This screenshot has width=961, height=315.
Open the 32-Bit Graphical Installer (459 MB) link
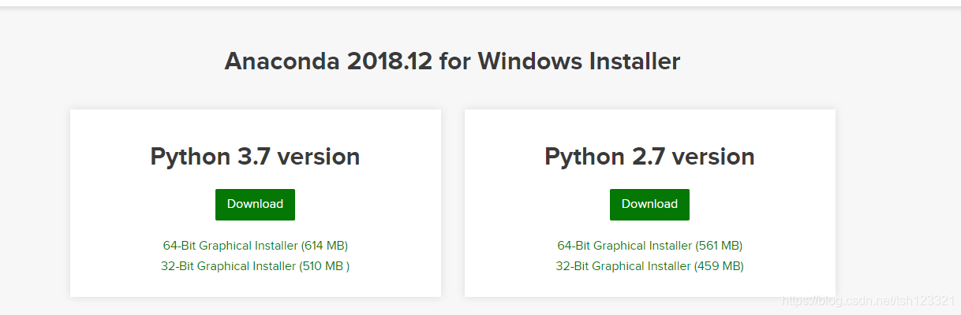[x=649, y=266]
